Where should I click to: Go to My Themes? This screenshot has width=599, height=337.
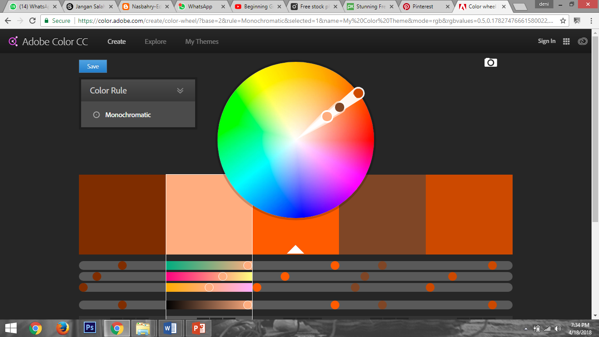click(x=202, y=42)
